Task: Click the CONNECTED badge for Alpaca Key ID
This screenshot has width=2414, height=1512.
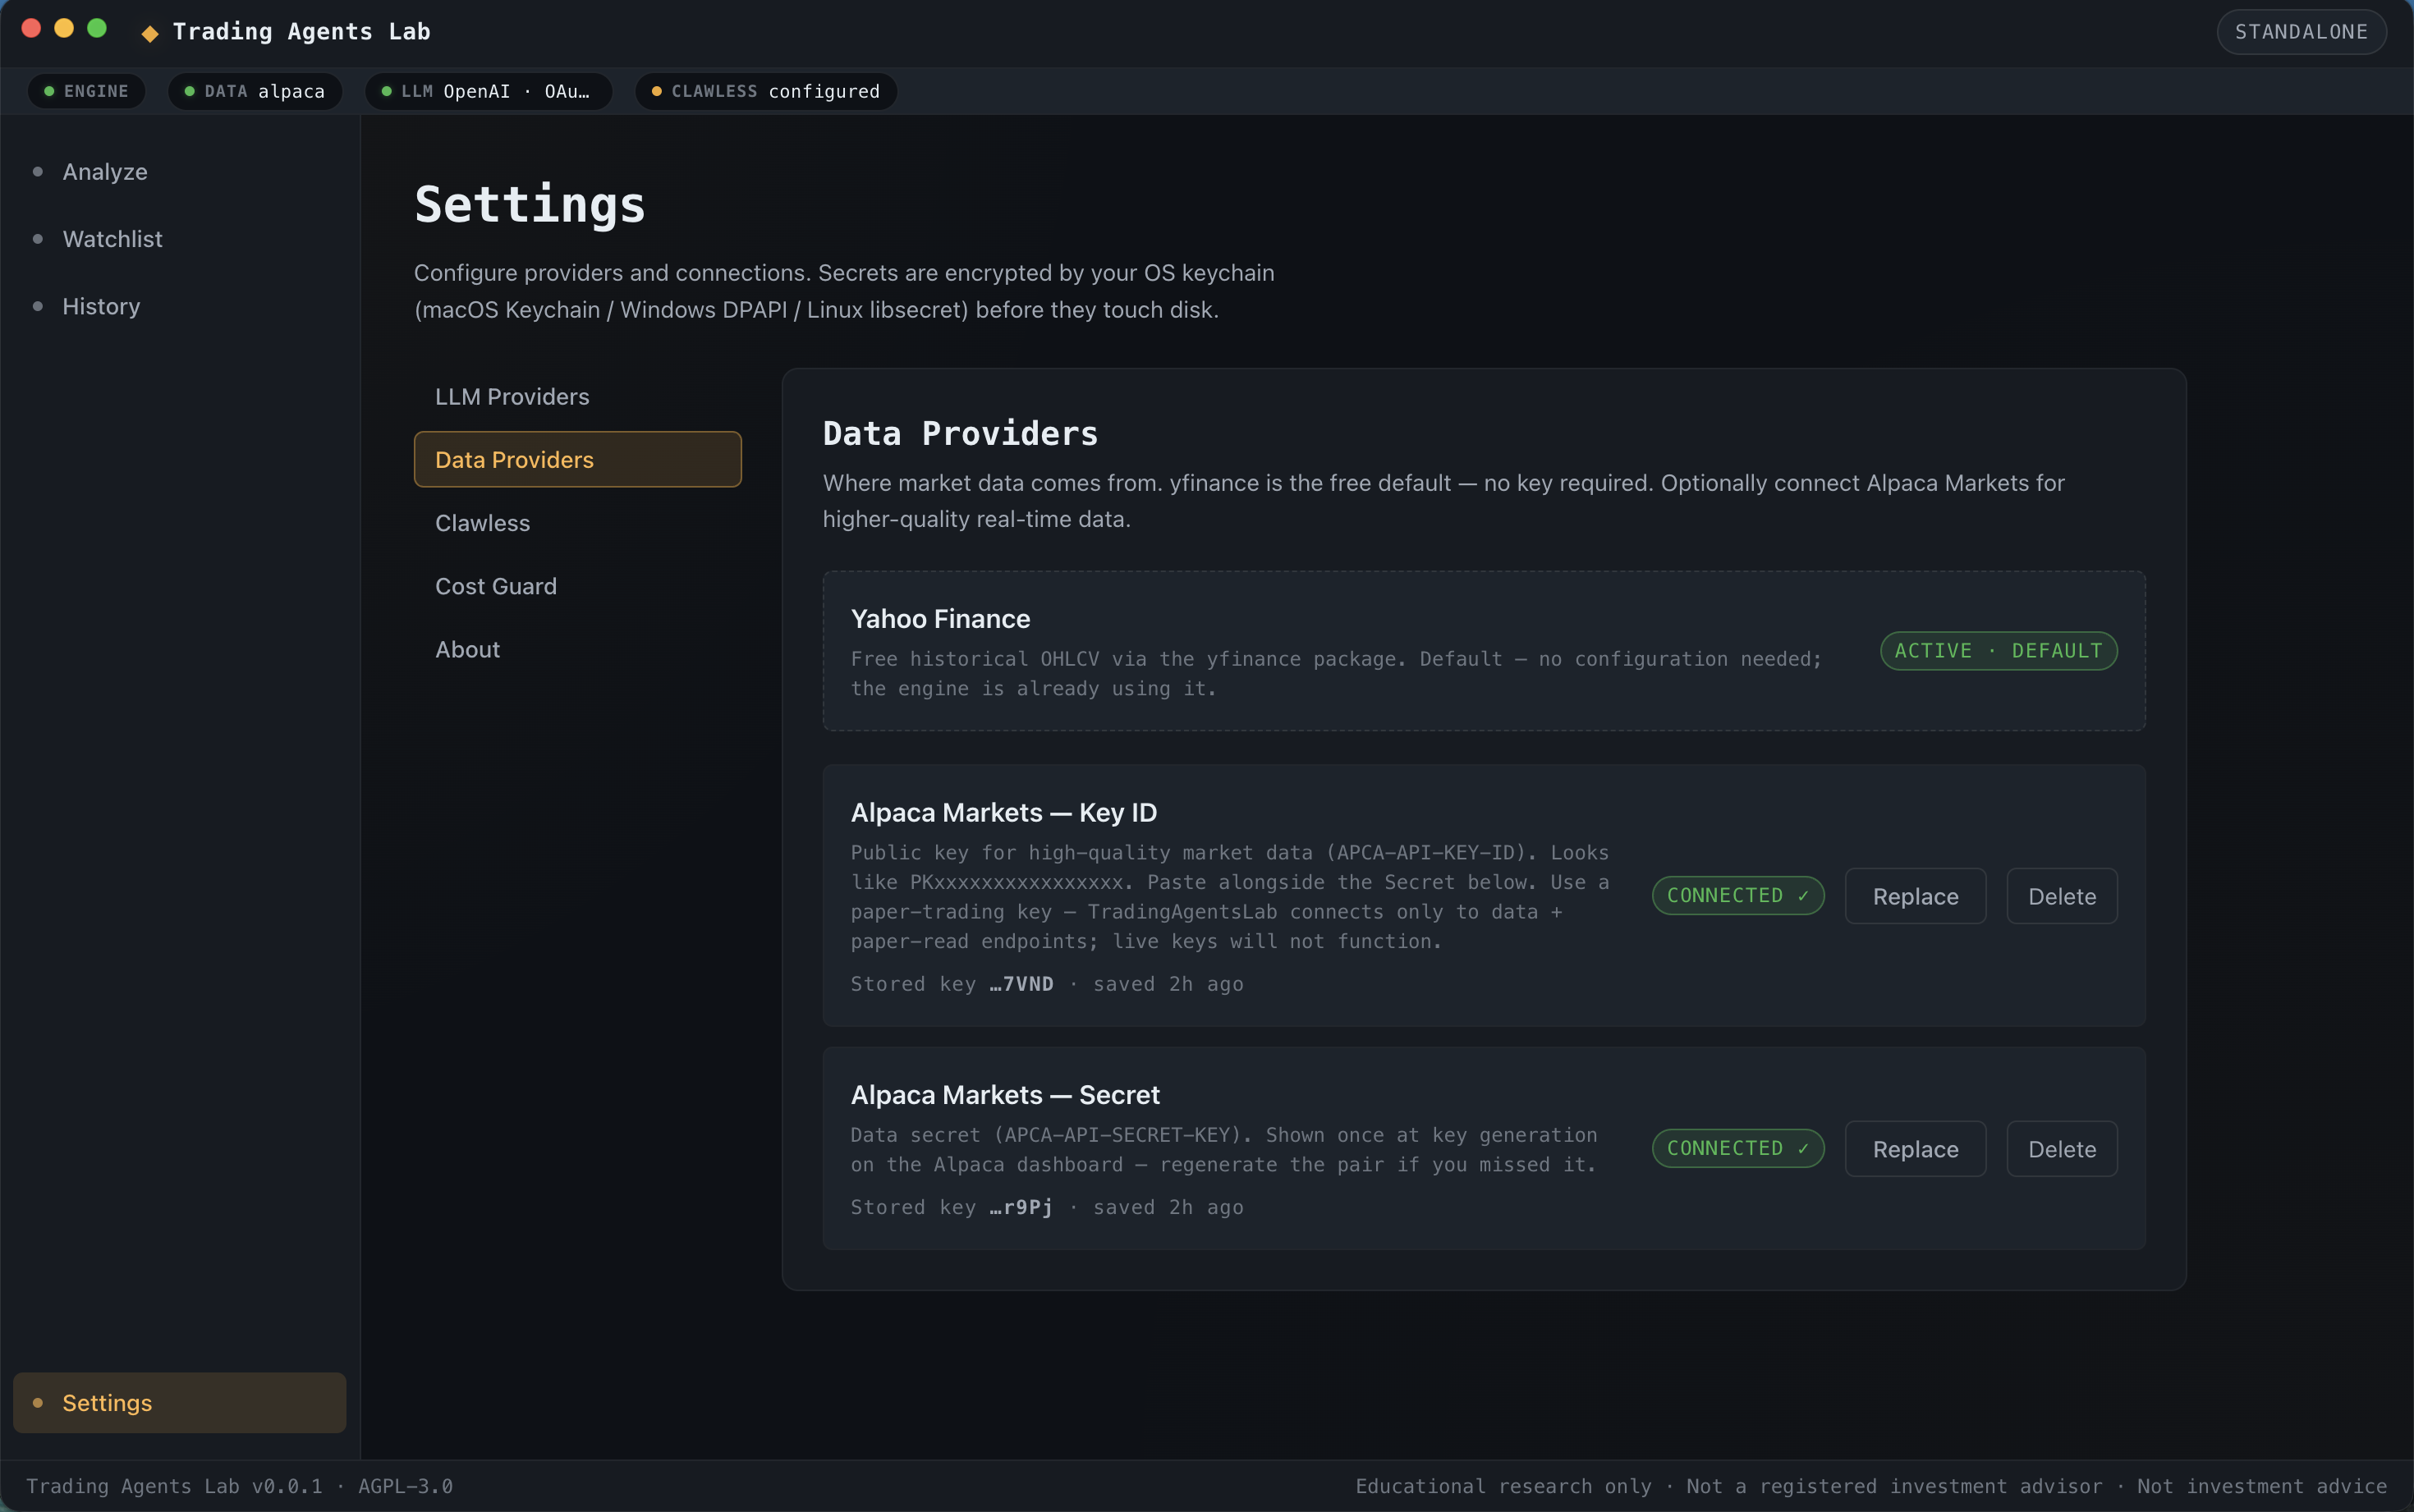Action: 1738,896
